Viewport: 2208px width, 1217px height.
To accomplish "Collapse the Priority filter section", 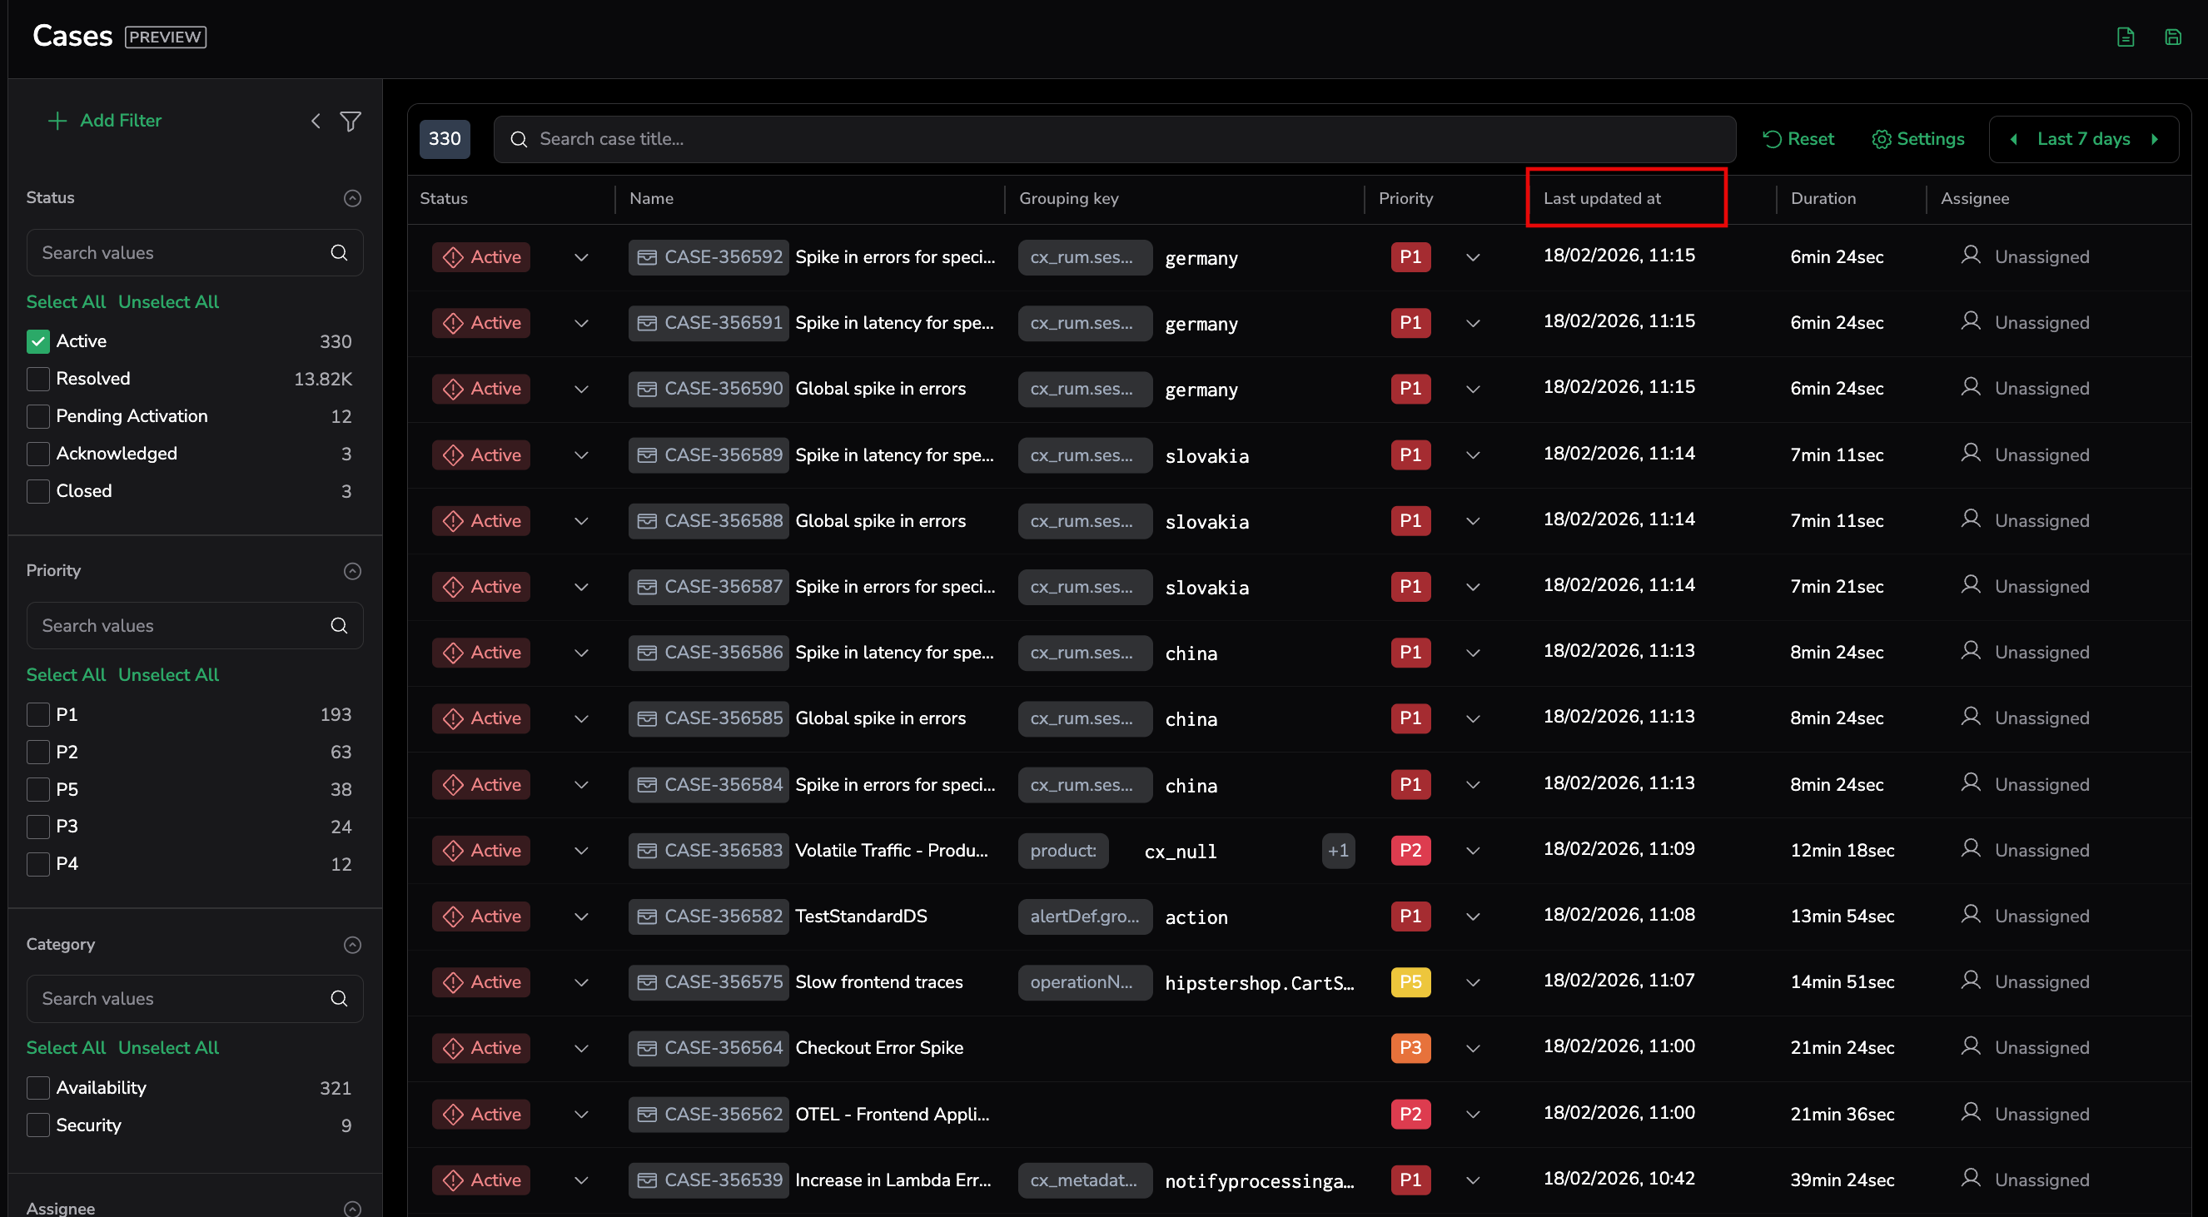I will point(352,571).
